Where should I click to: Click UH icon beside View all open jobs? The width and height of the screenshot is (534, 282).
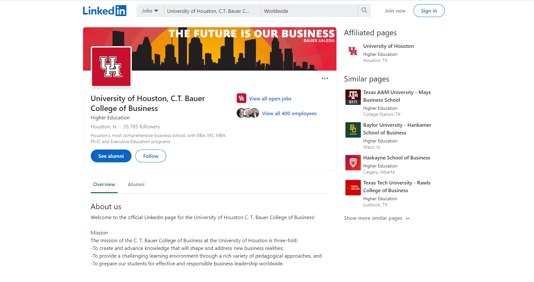pyautogui.click(x=242, y=98)
